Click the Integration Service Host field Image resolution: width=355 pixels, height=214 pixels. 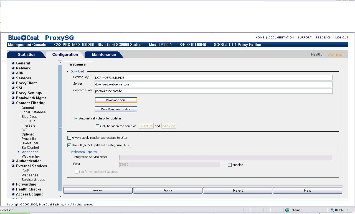[225, 158]
